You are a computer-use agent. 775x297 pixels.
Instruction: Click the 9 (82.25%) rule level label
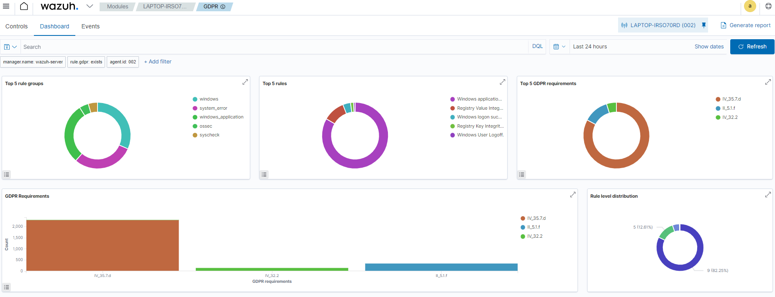718,271
